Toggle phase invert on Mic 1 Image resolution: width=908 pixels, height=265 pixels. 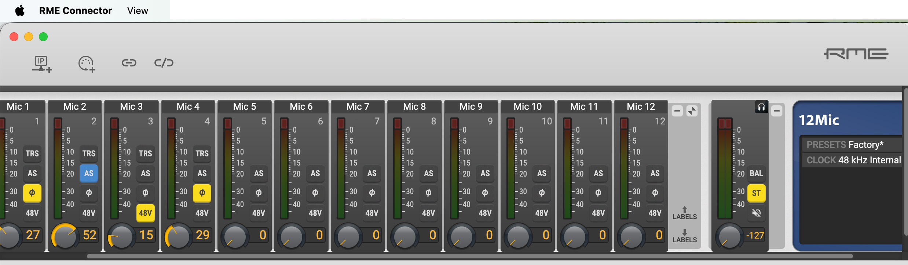tap(32, 193)
